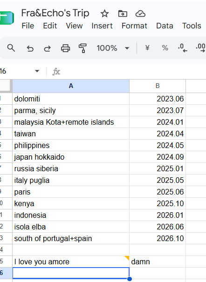Select column A header
This screenshot has width=206, height=282.
coord(71,86)
